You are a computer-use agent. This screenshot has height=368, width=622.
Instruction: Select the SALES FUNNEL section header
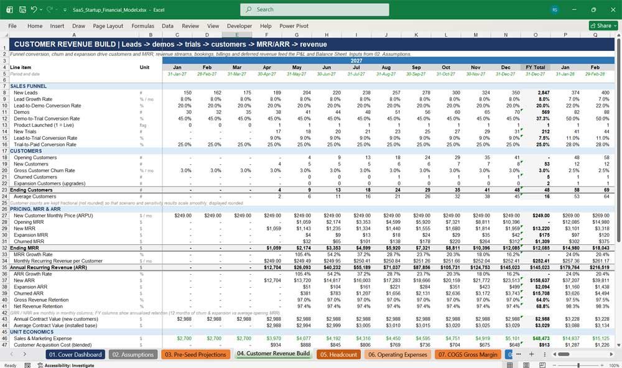click(28, 86)
